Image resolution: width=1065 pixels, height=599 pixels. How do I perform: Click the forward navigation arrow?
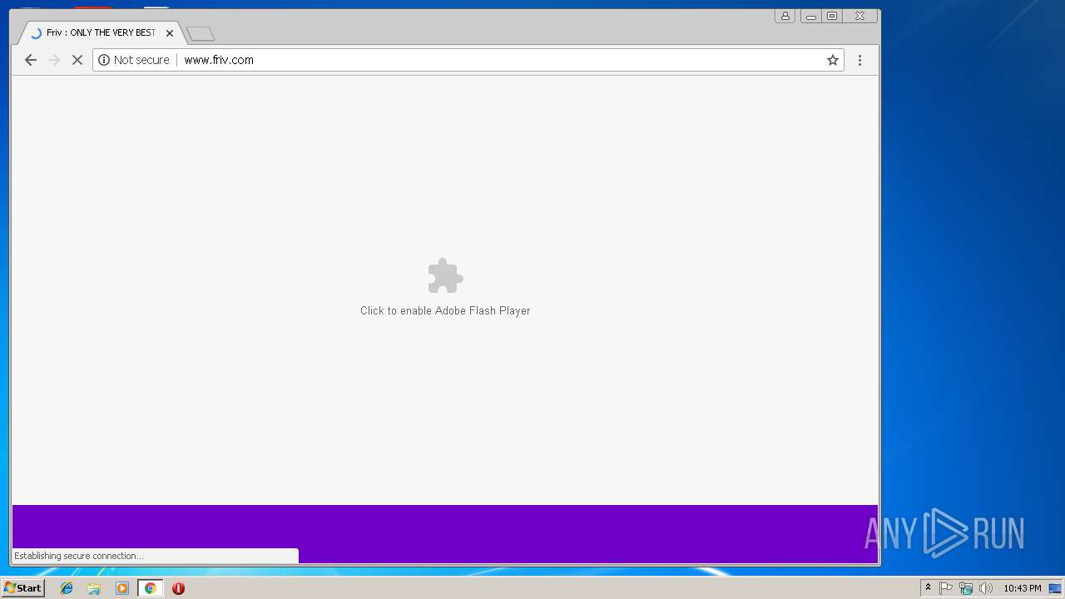coord(54,60)
